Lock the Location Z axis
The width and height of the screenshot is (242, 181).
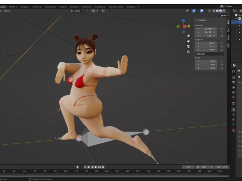point(221,36)
